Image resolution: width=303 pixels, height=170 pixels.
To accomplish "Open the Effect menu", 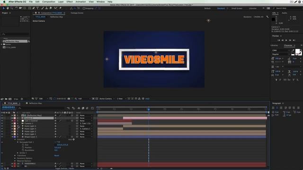I will (70, 2).
